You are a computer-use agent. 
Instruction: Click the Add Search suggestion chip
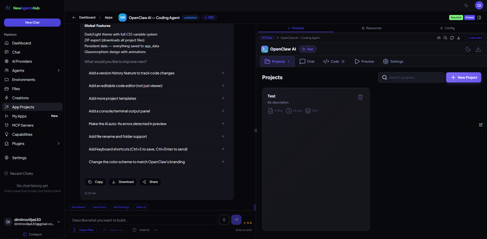pos(79,207)
